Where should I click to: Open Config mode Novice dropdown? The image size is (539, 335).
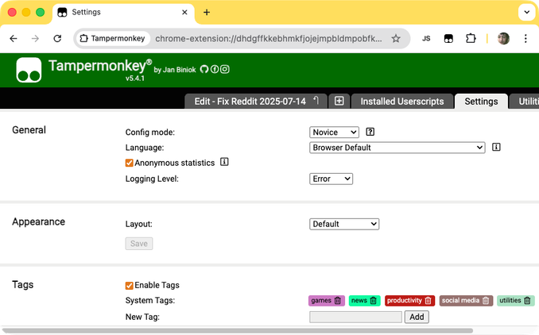[334, 132]
